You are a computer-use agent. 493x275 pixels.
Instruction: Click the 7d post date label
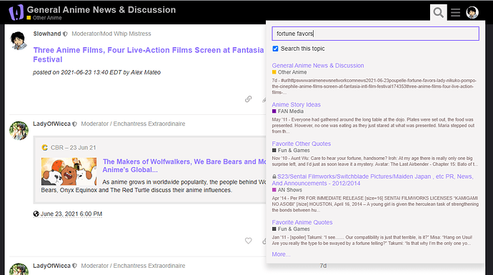pos(323,266)
